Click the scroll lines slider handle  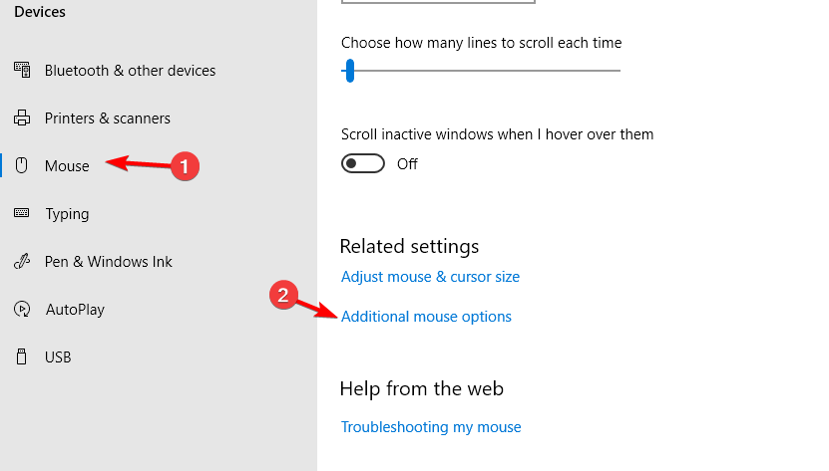(349, 71)
